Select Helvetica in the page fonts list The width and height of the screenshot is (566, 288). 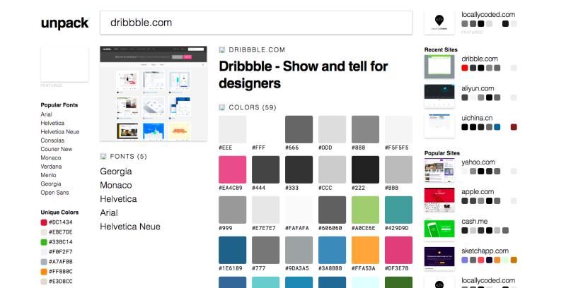pos(118,199)
